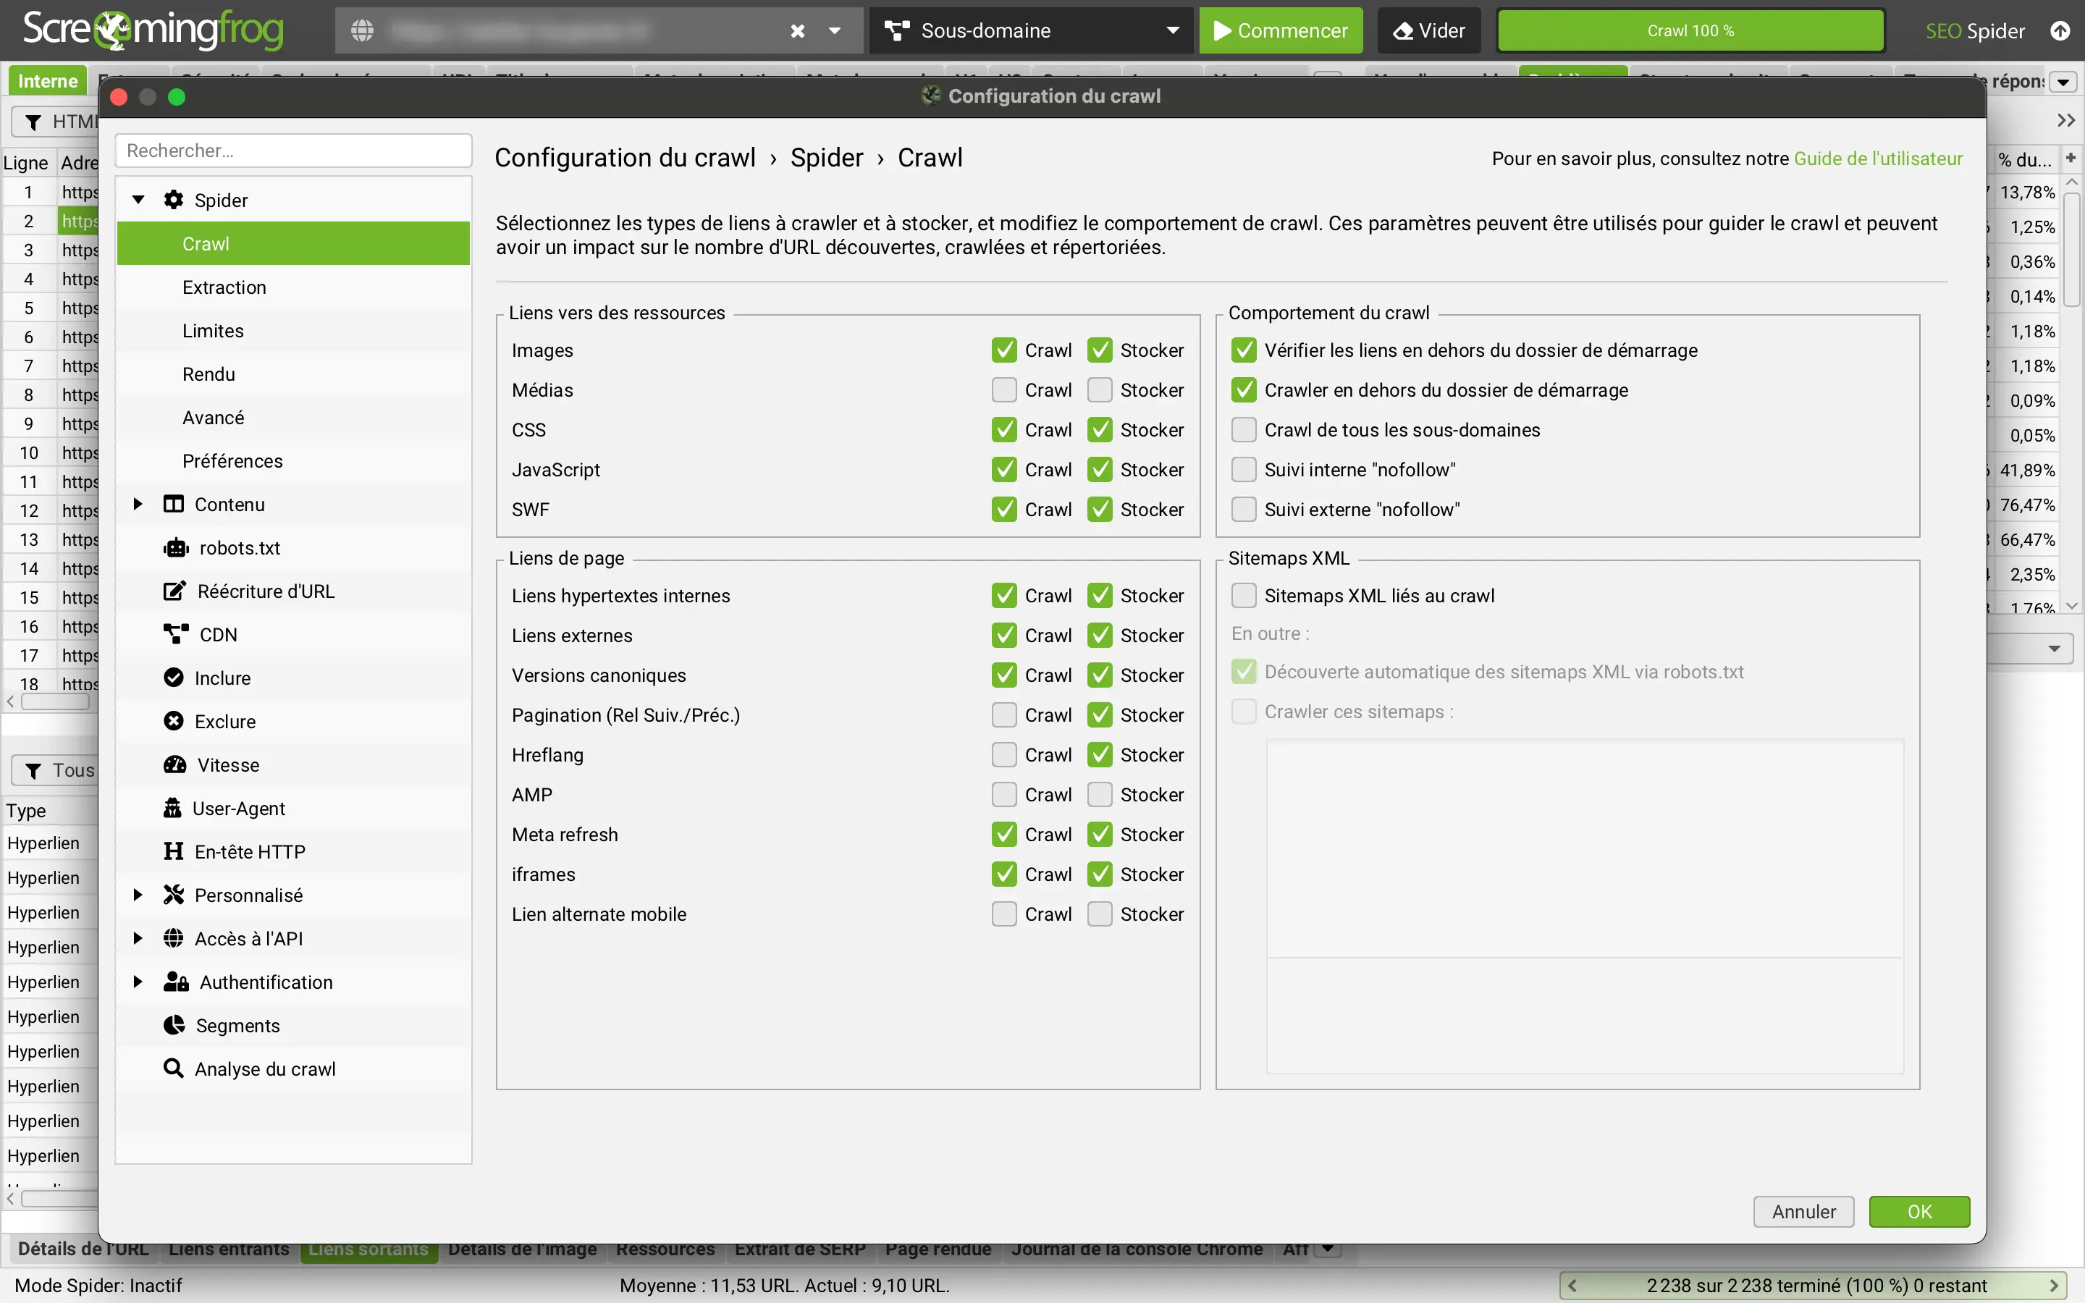This screenshot has height=1303, width=2085.
Task: Check Suivi interne "nofollow" option
Action: click(x=1243, y=469)
